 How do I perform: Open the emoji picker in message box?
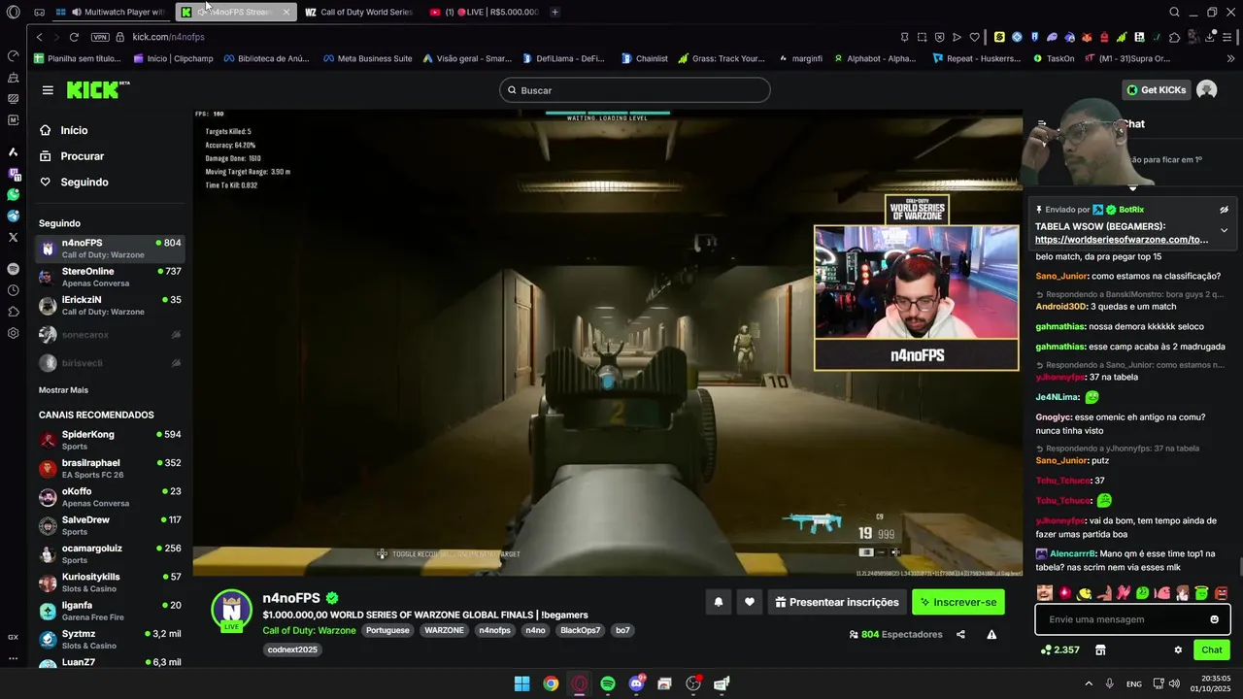1214,619
